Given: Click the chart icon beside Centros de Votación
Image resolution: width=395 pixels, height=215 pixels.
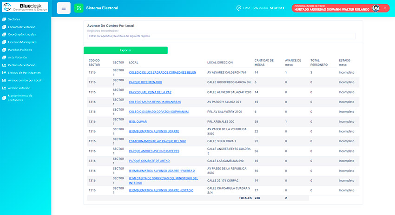Looking at the screenshot, I should (x=4, y=65).
